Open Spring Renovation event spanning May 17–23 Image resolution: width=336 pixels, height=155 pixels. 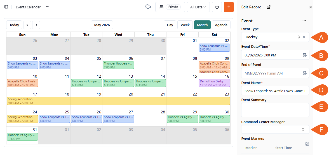118,101
